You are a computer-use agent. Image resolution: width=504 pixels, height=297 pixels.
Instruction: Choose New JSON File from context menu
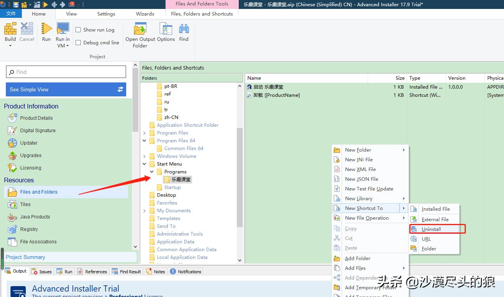(370, 179)
